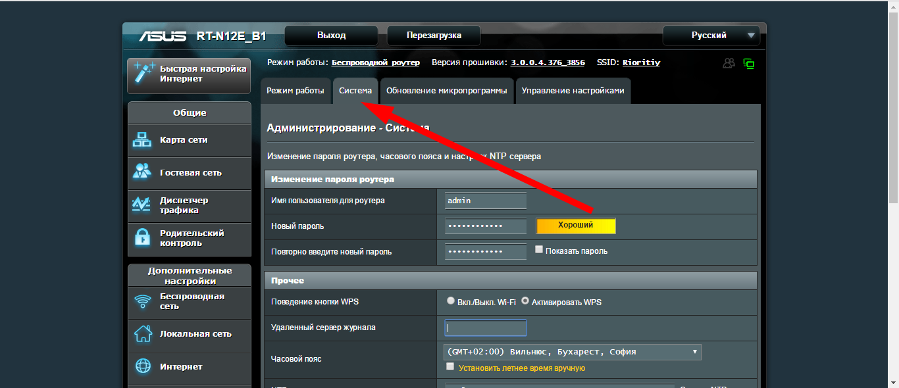Image resolution: width=899 pixels, height=388 pixels.
Task: Open the Карта сети network map icon
Action: 142,139
